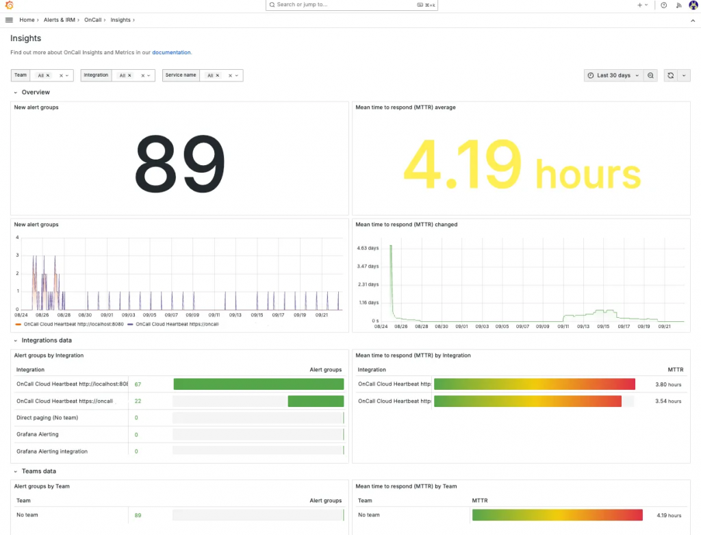Viewport: 701px width, 535px height.
Task: Remove the All tag in the Integration filter
Action: pos(129,75)
